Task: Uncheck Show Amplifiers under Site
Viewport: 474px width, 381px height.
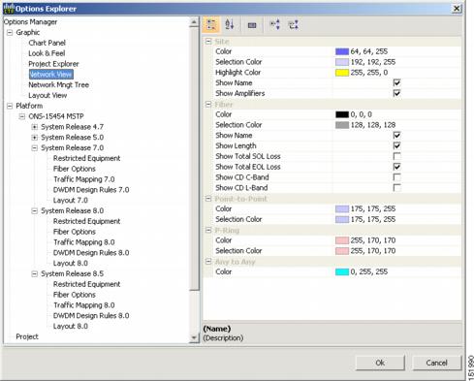Action: [396, 93]
